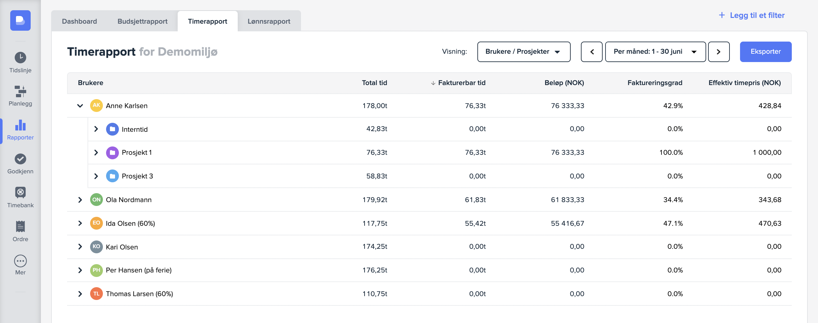818x323 pixels.
Task: Open the Ordre receipt icon
Action: click(20, 226)
